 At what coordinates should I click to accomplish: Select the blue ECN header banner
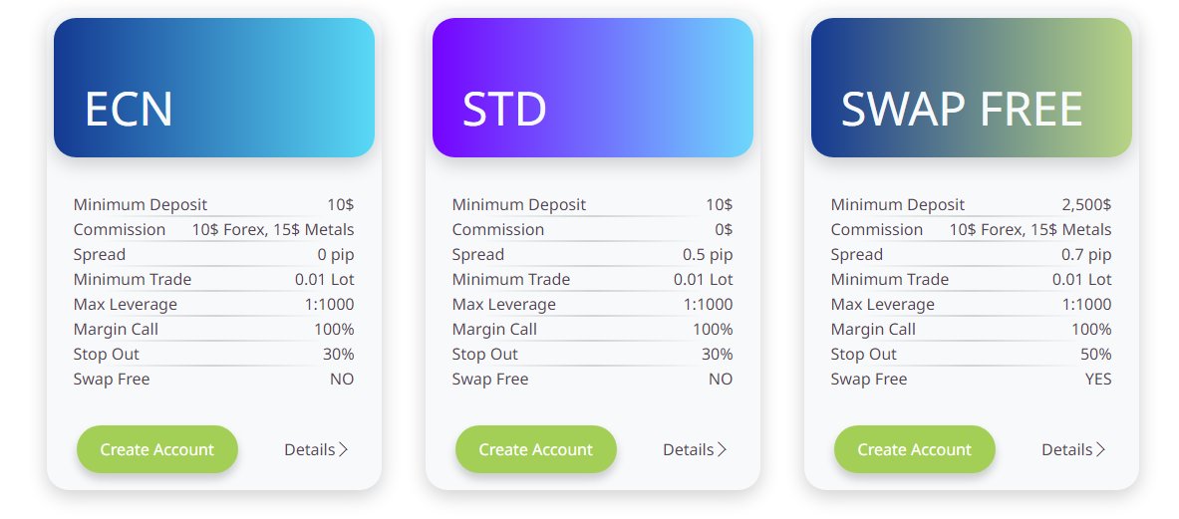214,88
